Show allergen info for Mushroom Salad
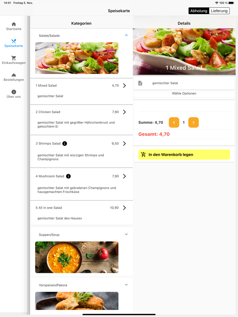Screen dimensions: 238x317 pos(68,176)
